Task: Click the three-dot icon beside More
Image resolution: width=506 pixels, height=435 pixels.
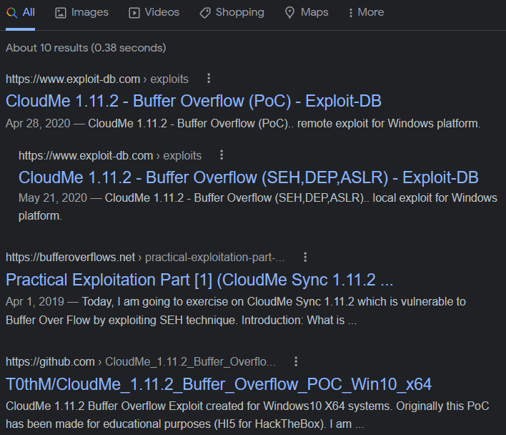Action: (x=350, y=13)
